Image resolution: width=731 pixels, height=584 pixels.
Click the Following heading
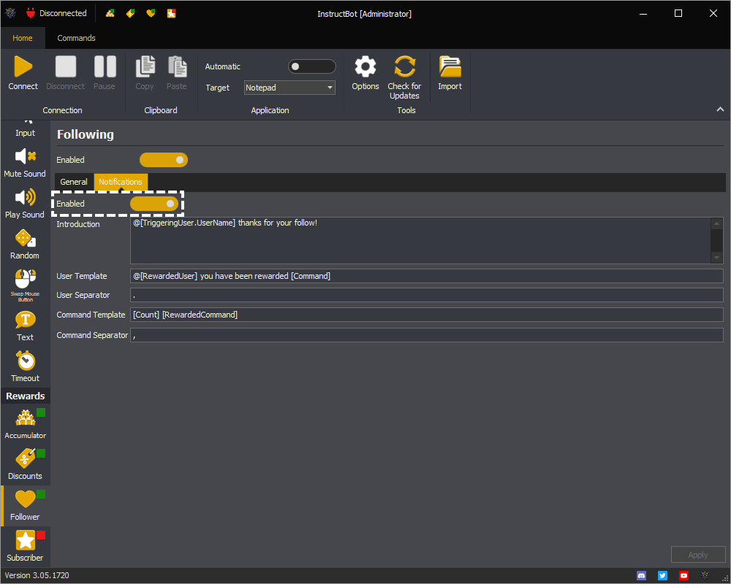coord(86,134)
